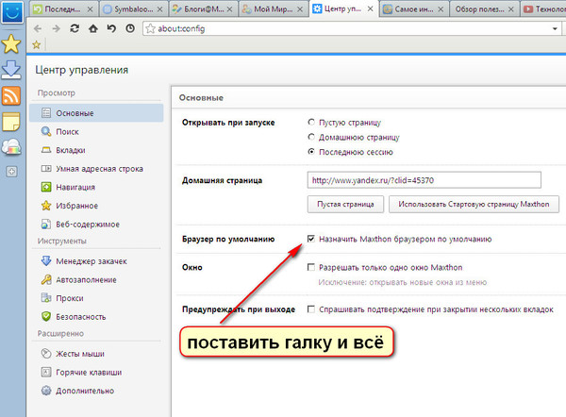Image resolution: width=566 pixels, height=417 pixels.
Task: Open the RSS feed reader sidebar icon
Action: click(12, 95)
